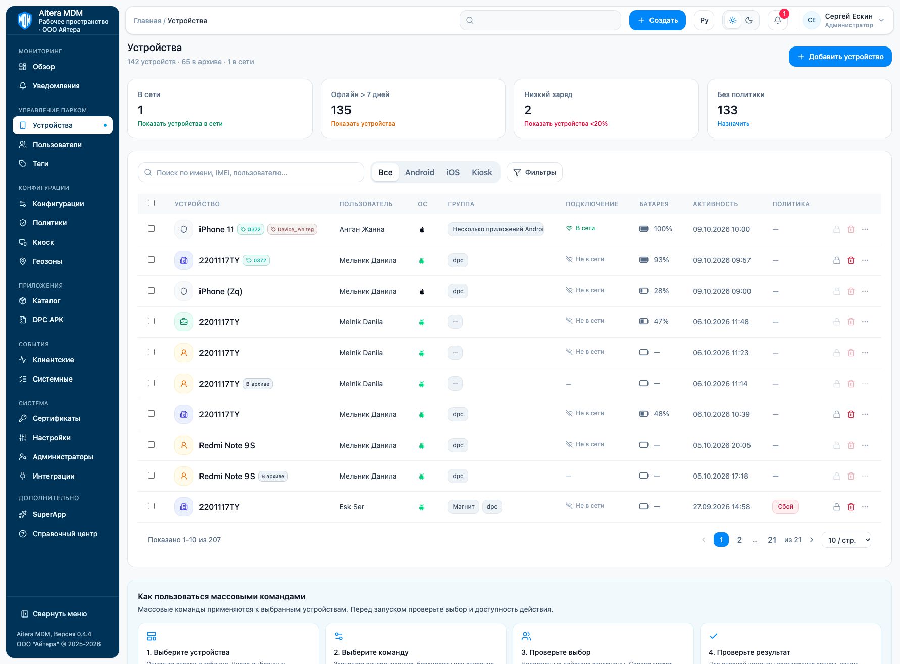Lock the 93% battery 2201117TY device
Image resolution: width=900 pixels, height=664 pixels.
click(x=837, y=260)
